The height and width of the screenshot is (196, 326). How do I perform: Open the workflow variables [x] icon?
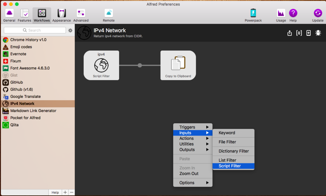tap(299, 33)
